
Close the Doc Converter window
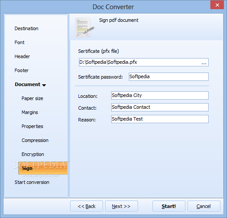217,5
